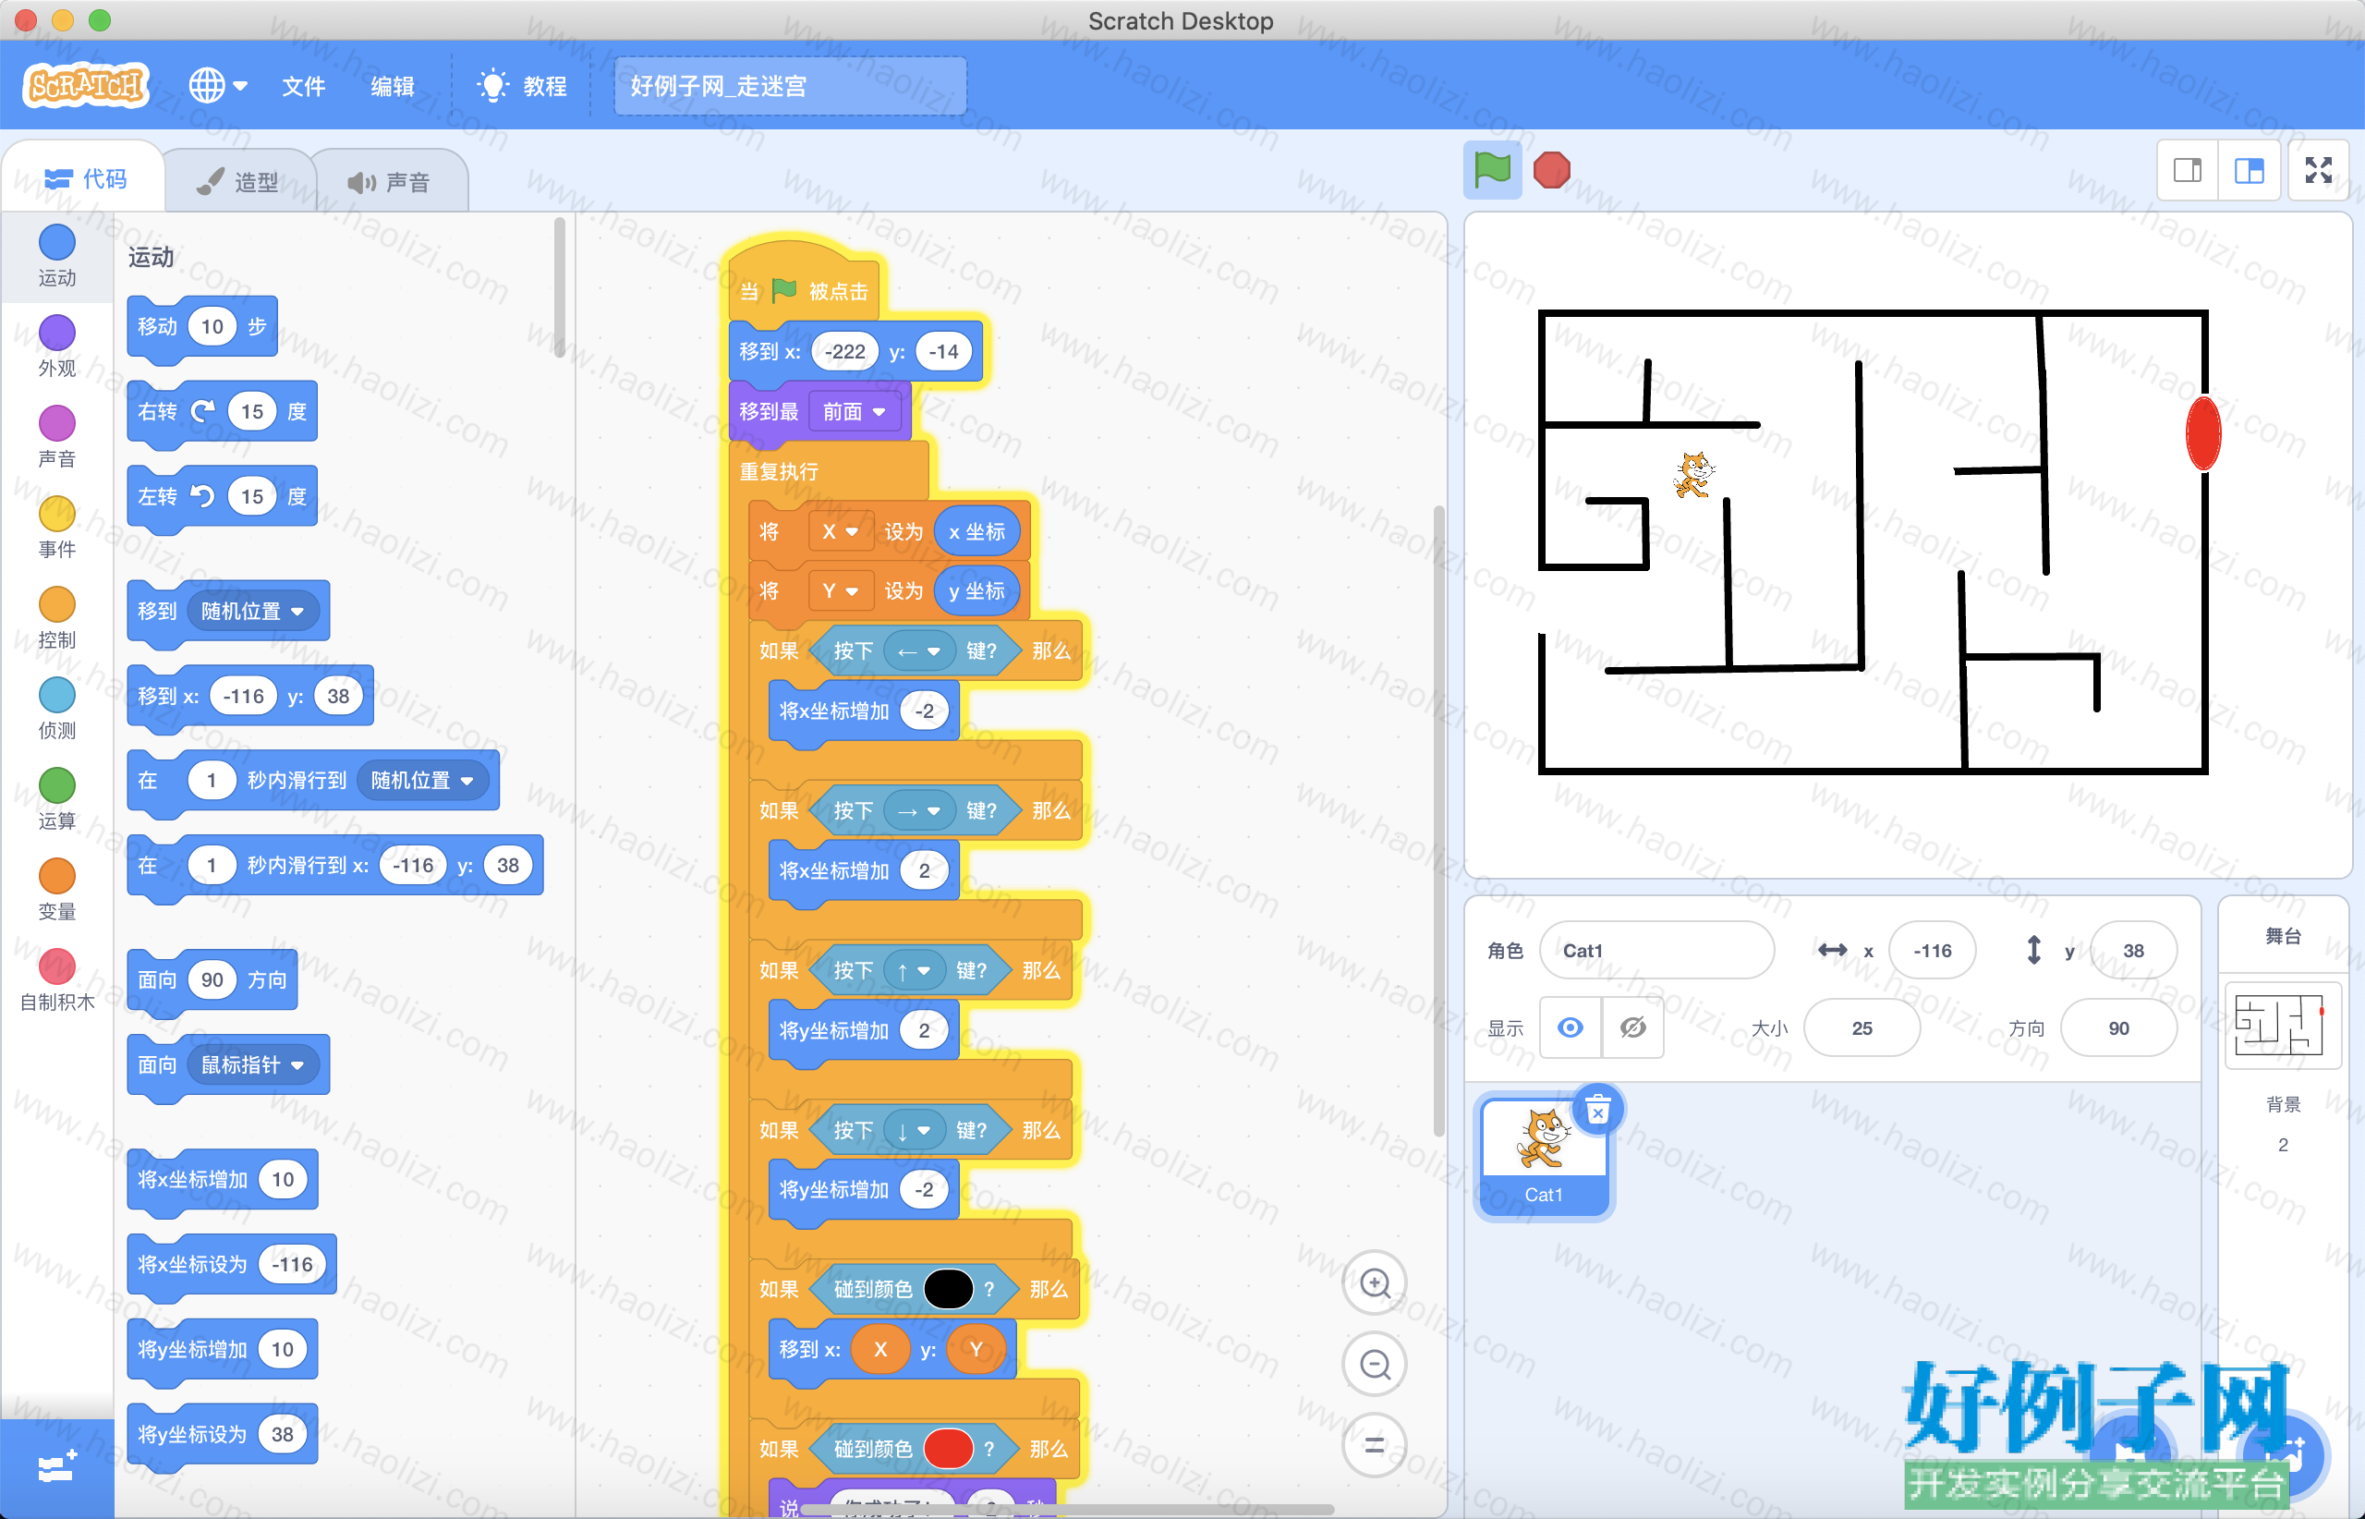Open the Scratch logo home
Image resolution: width=2365 pixels, height=1519 pixels.
[87, 86]
